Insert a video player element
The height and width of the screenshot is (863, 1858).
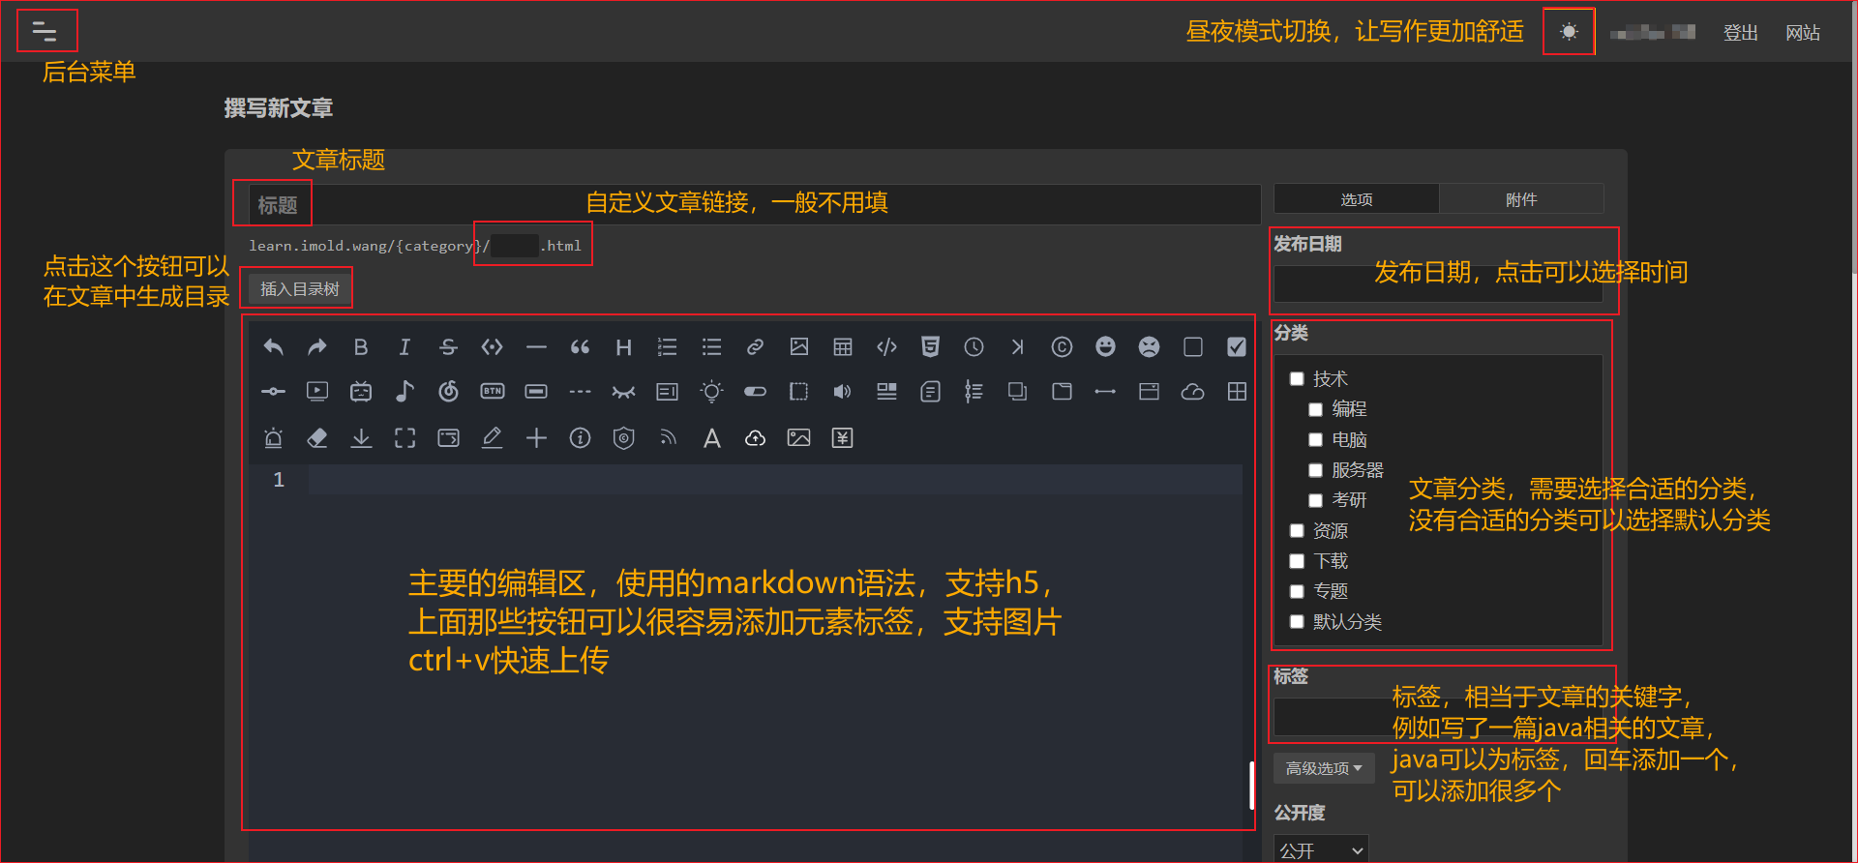click(x=317, y=391)
